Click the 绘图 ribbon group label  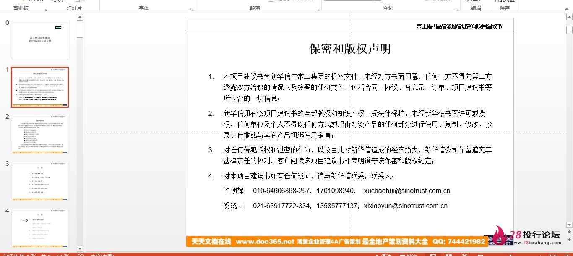pos(388,8)
